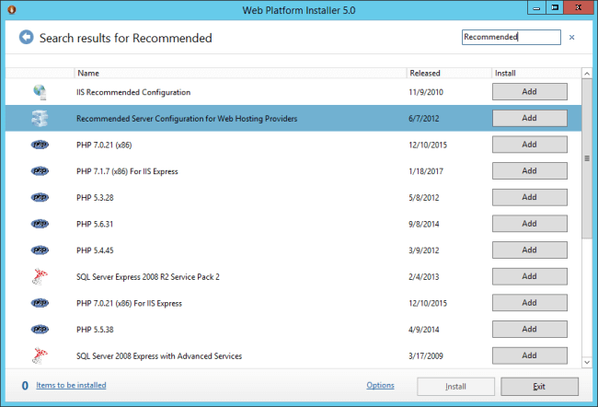Click the 11/9/2010 release date
Image resolution: width=598 pixels, height=407 pixels.
(x=426, y=92)
